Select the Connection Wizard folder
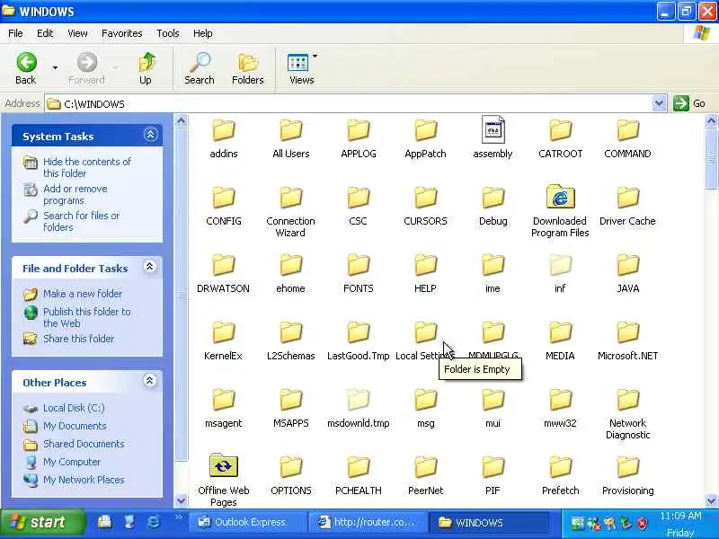The image size is (719, 539). [290, 198]
